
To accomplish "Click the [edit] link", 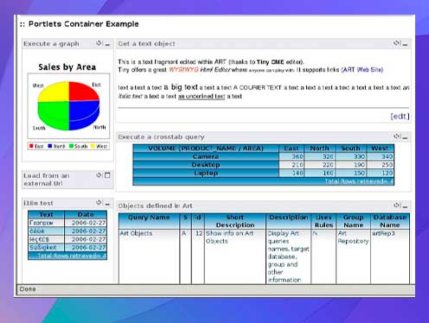I will (400, 117).
